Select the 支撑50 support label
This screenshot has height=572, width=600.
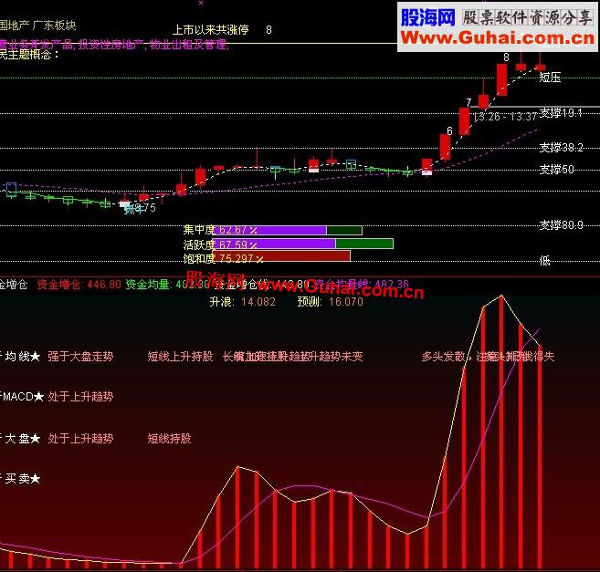pos(556,169)
